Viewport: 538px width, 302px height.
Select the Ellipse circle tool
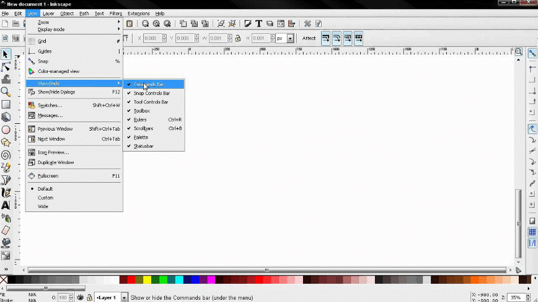point(6,130)
